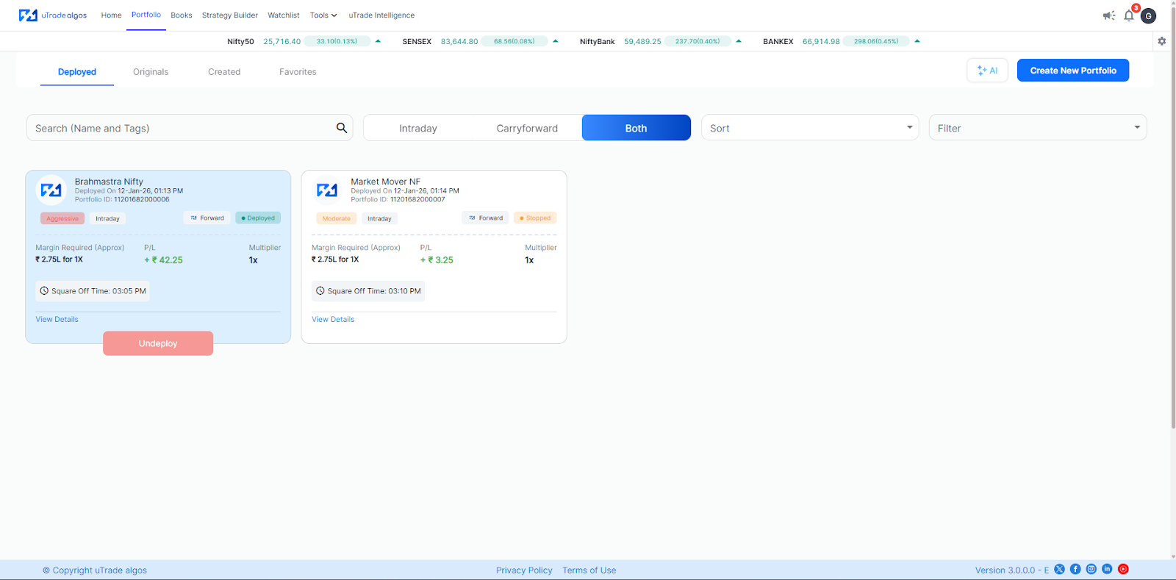
Task: Click the BANKEX up arrow indicator
Action: point(917,41)
